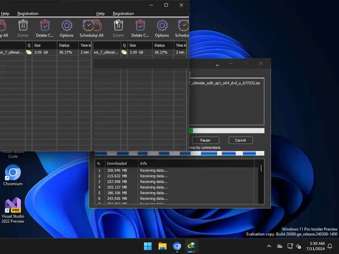Click the left-hand Delete trash icon in IDM toolbar

[x=23, y=25]
